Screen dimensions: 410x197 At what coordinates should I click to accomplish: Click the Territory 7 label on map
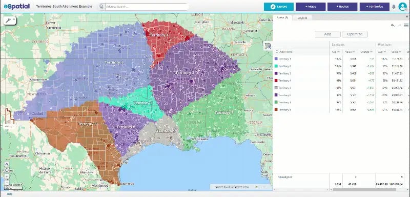224,112
